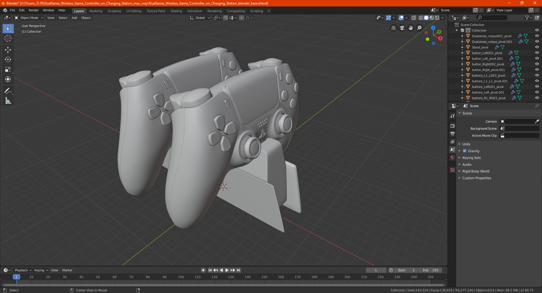Toggle snapping magnet
Viewport: 542px width, 293px height.
(x=226, y=18)
